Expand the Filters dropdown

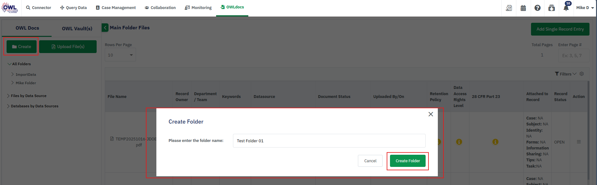(x=565, y=74)
